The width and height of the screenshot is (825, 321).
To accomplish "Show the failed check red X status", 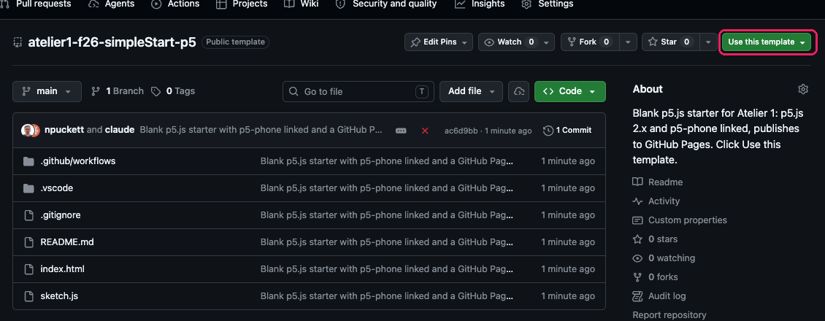I will pyautogui.click(x=425, y=131).
